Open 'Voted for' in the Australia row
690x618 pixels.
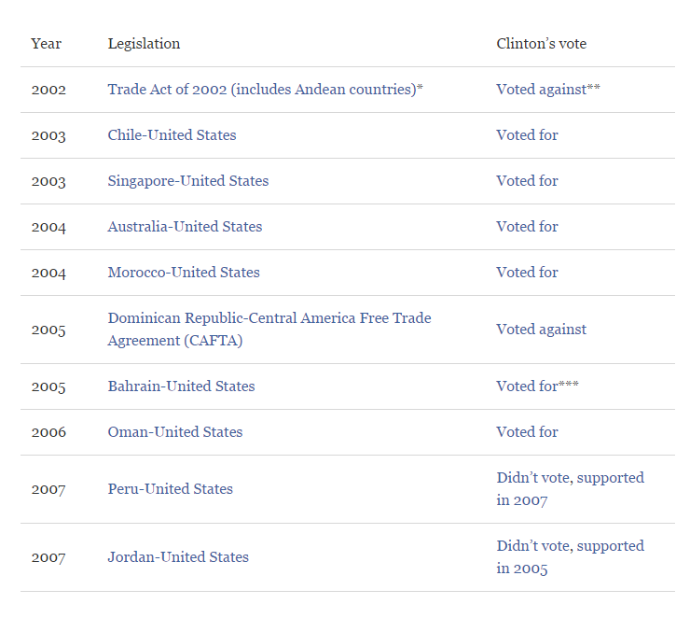(527, 227)
